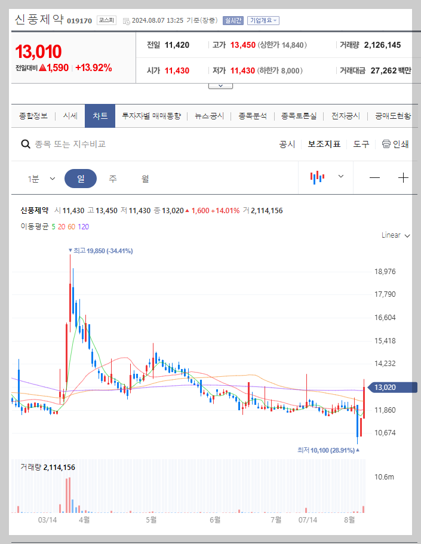Click the magnifying glass search icon
421x544 pixels.
[25, 144]
